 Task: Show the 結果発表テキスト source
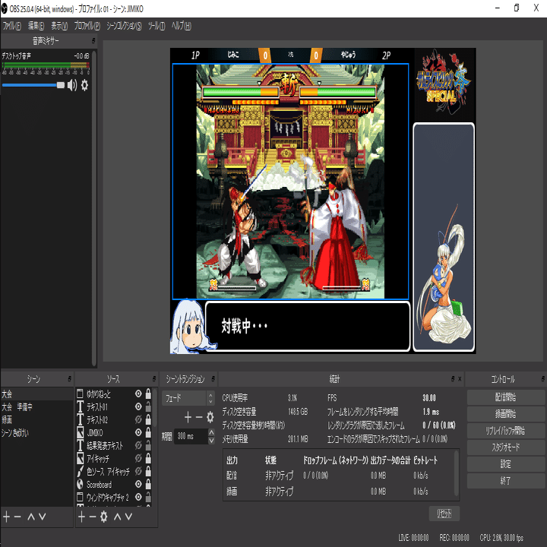pos(138,445)
